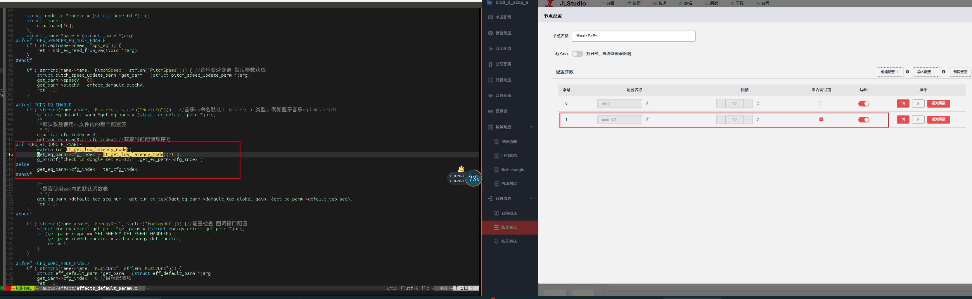Open the 项目 menu in JLStudio
Image resolution: width=972 pixels, height=299 pixels.
[x=608, y=3]
